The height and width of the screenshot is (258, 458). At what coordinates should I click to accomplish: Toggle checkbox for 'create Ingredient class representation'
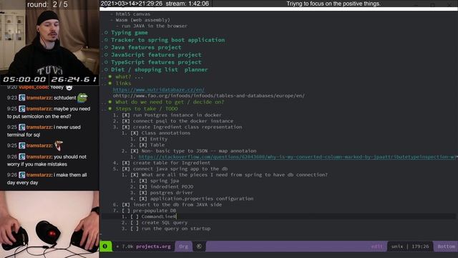pos(126,127)
